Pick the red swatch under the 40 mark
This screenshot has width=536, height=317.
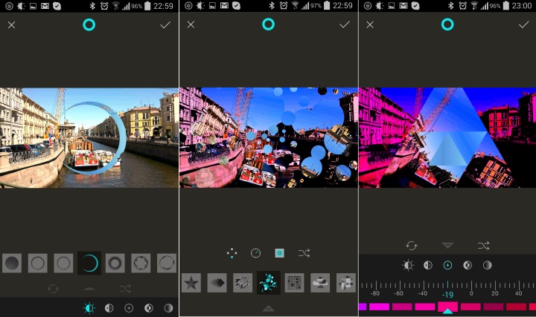click(516, 307)
